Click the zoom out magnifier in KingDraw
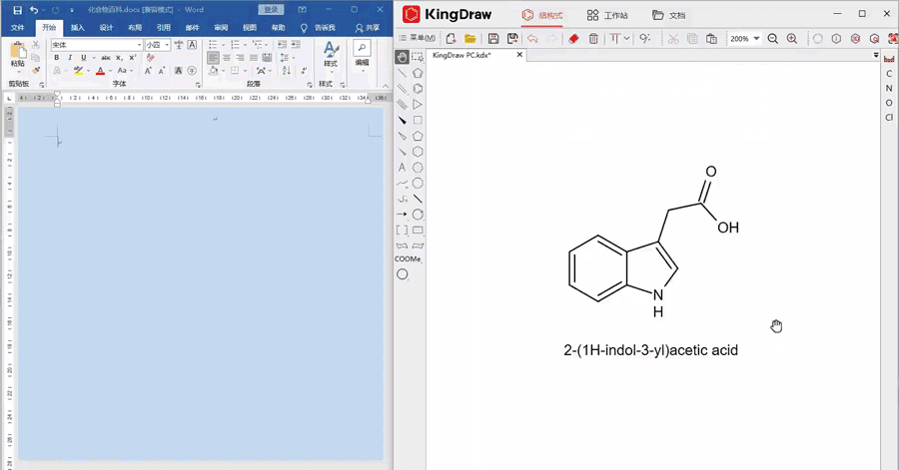Image resolution: width=899 pixels, height=470 pixels. 773,38
